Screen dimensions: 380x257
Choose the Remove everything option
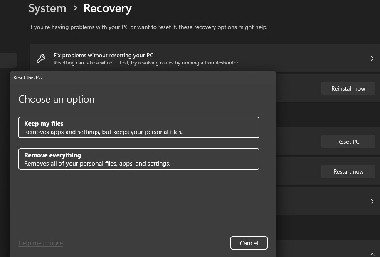(138, 159)
